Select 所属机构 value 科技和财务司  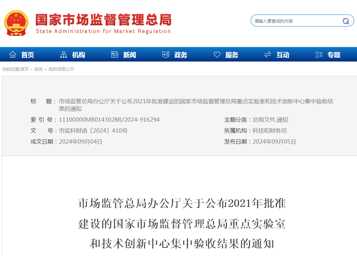pos(269,130)
